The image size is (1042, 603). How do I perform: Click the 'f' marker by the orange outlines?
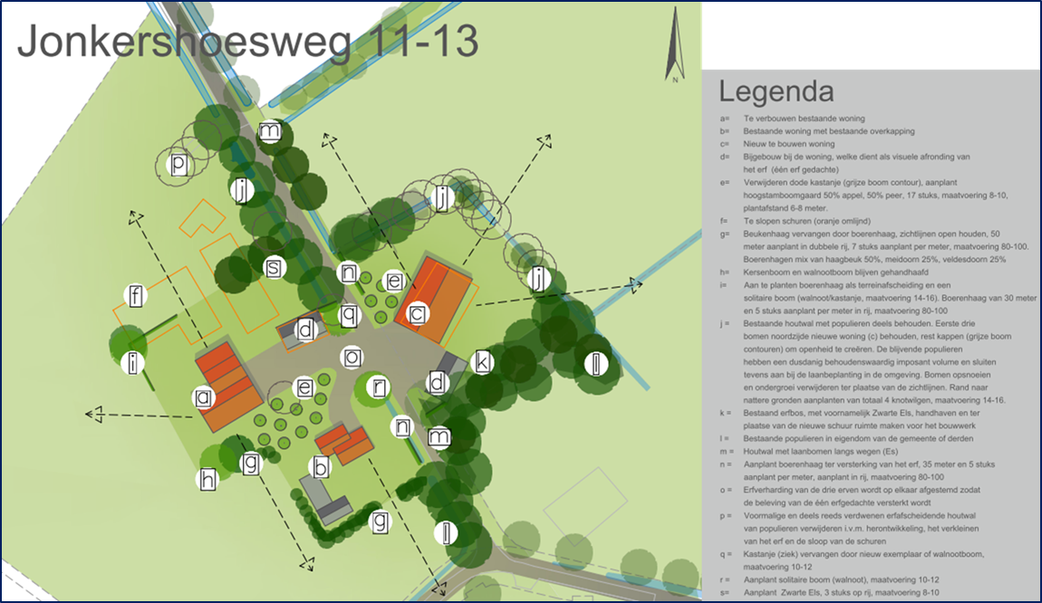tap(136, 295)
